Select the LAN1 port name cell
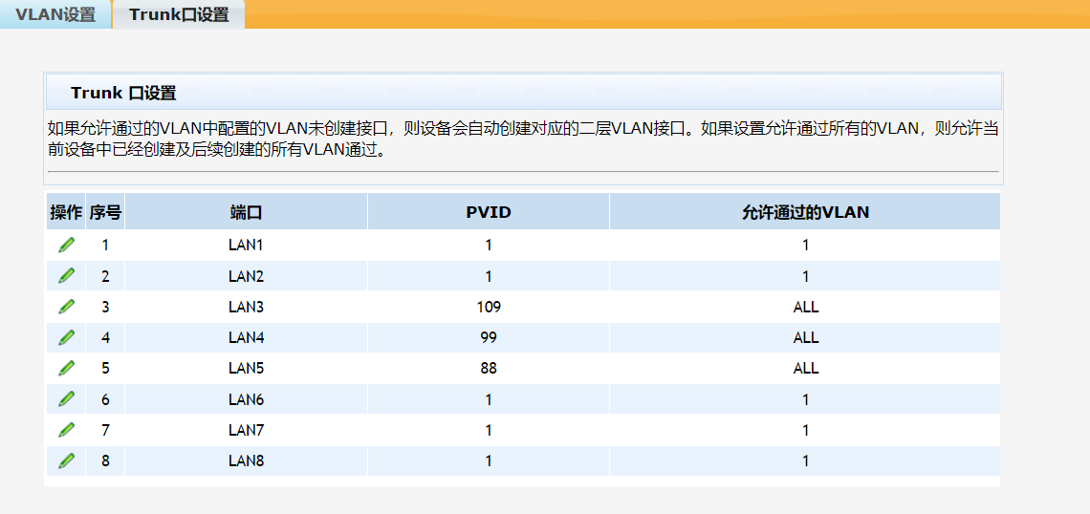Image resolution: width=1090 pixels, height=514 pixels. [246, 246]
